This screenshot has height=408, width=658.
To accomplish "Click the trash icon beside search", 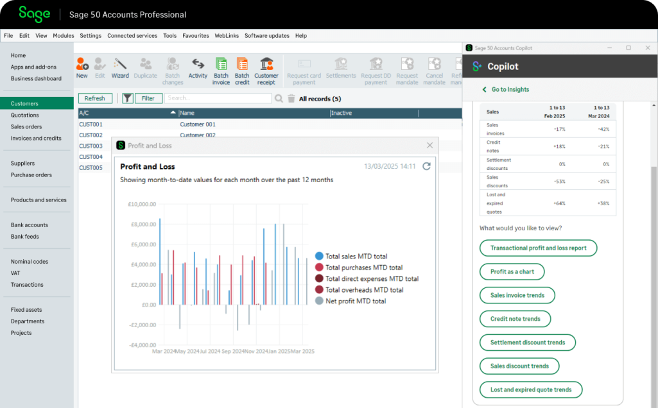I will pos(291,99).
